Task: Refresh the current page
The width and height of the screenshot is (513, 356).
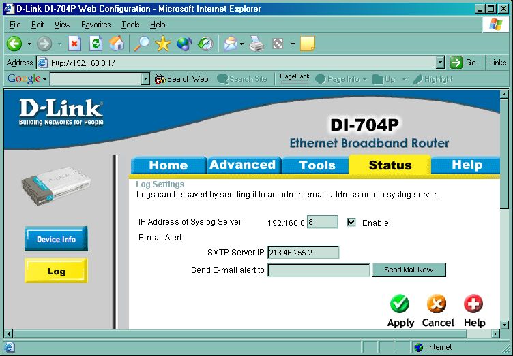Action: tap(96, 44)
